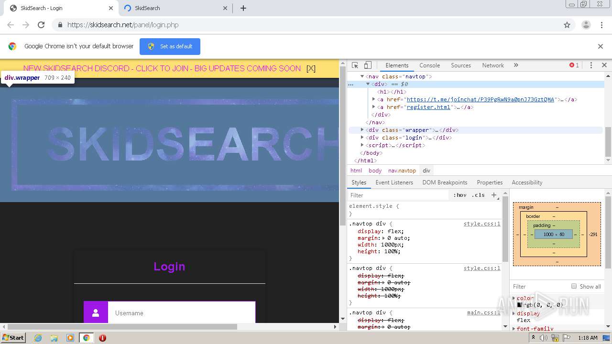Open Event Listeners tab
612x344 pixels.
(x=394, y=183)
